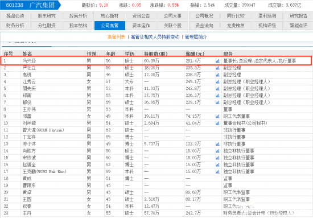Open 高管及相关人员持股变动 link

point(155,37)
